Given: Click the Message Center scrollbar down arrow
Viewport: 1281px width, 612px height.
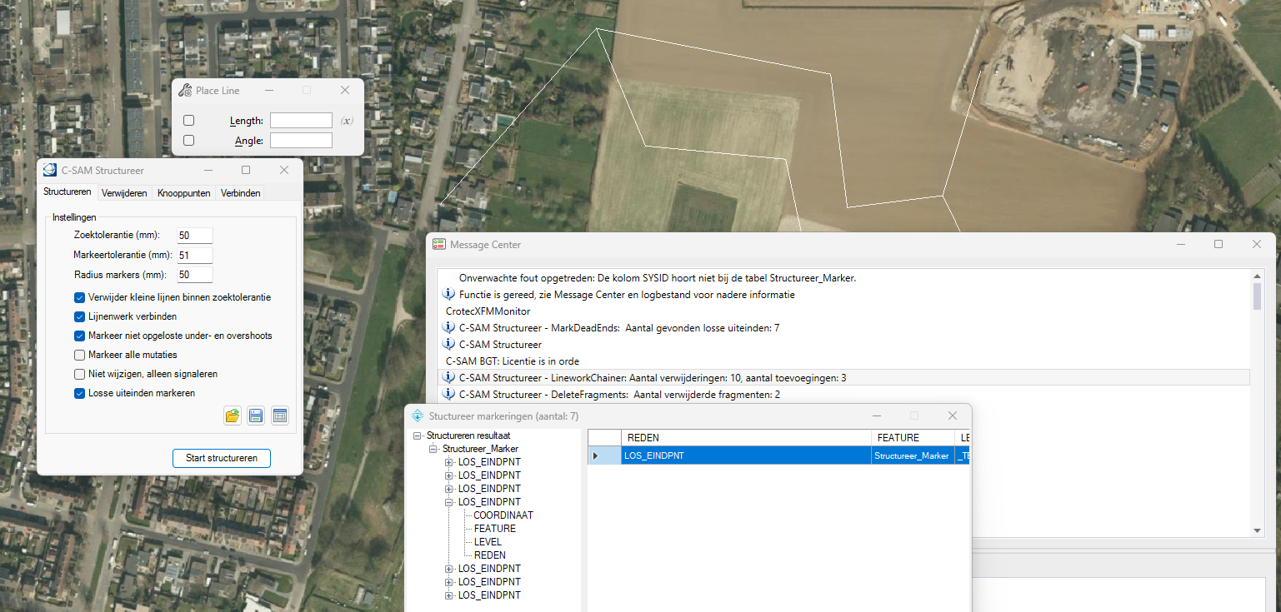Looking at the screenshot, I should click(1258, 530).
